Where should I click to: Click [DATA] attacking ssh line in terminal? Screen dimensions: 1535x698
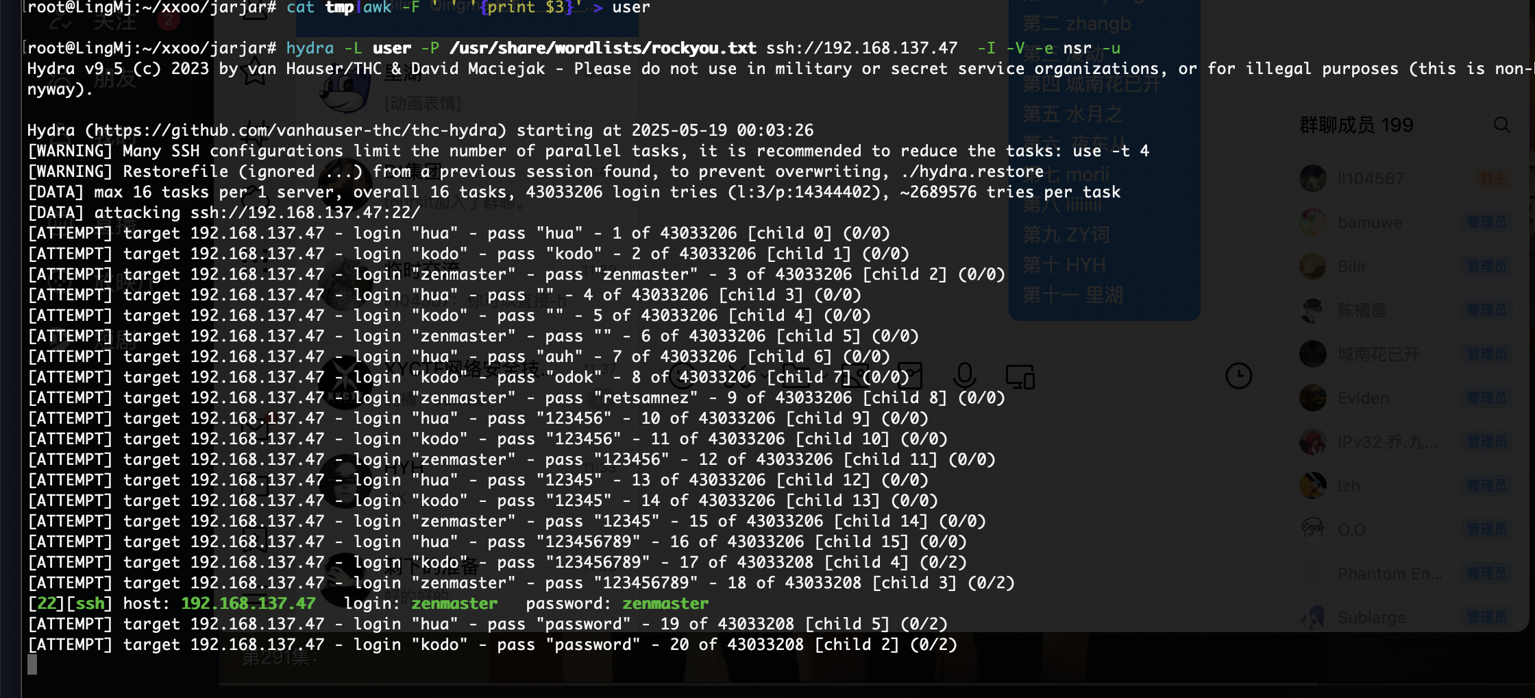click(223, 213)
